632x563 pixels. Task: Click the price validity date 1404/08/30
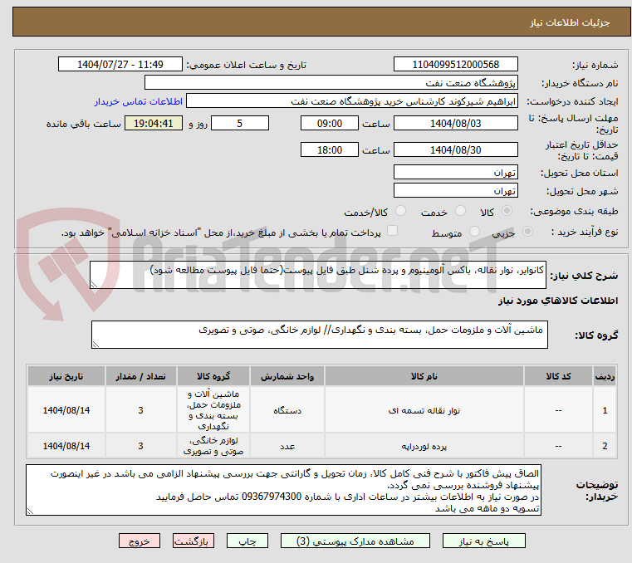pos(455,149)
